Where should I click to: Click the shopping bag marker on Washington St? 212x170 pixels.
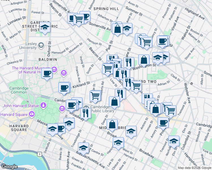(x=144, y=61)
